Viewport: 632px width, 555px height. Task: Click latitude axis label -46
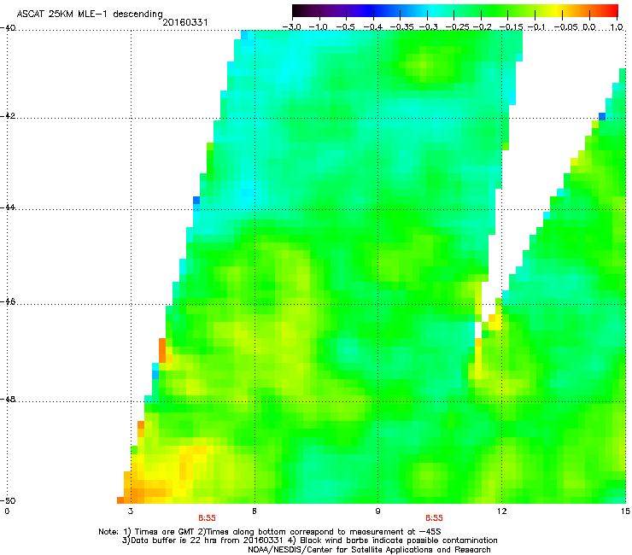tap(8, 301)
